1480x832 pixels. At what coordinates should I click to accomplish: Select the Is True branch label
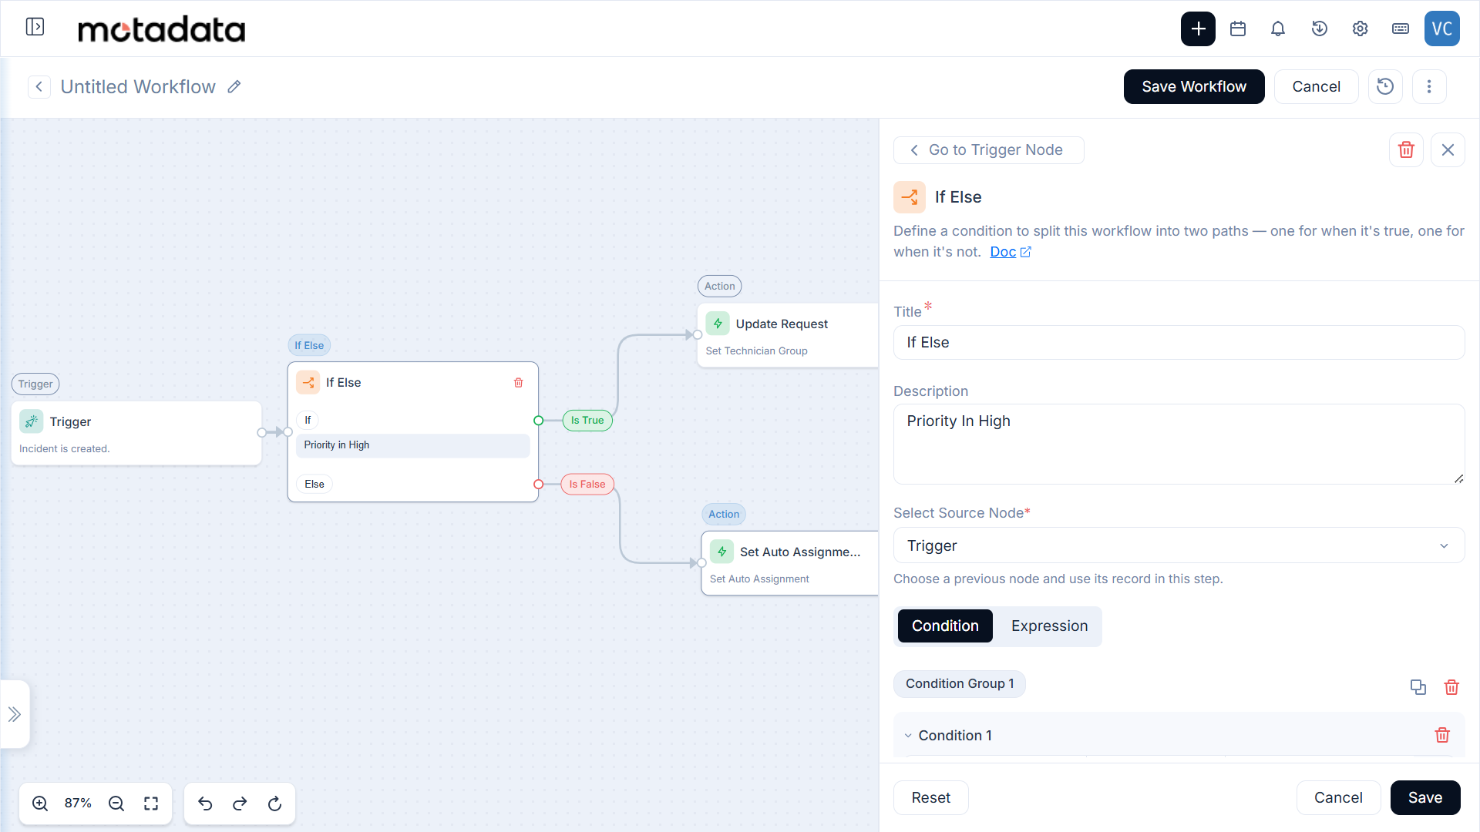(x=587, y=420)
